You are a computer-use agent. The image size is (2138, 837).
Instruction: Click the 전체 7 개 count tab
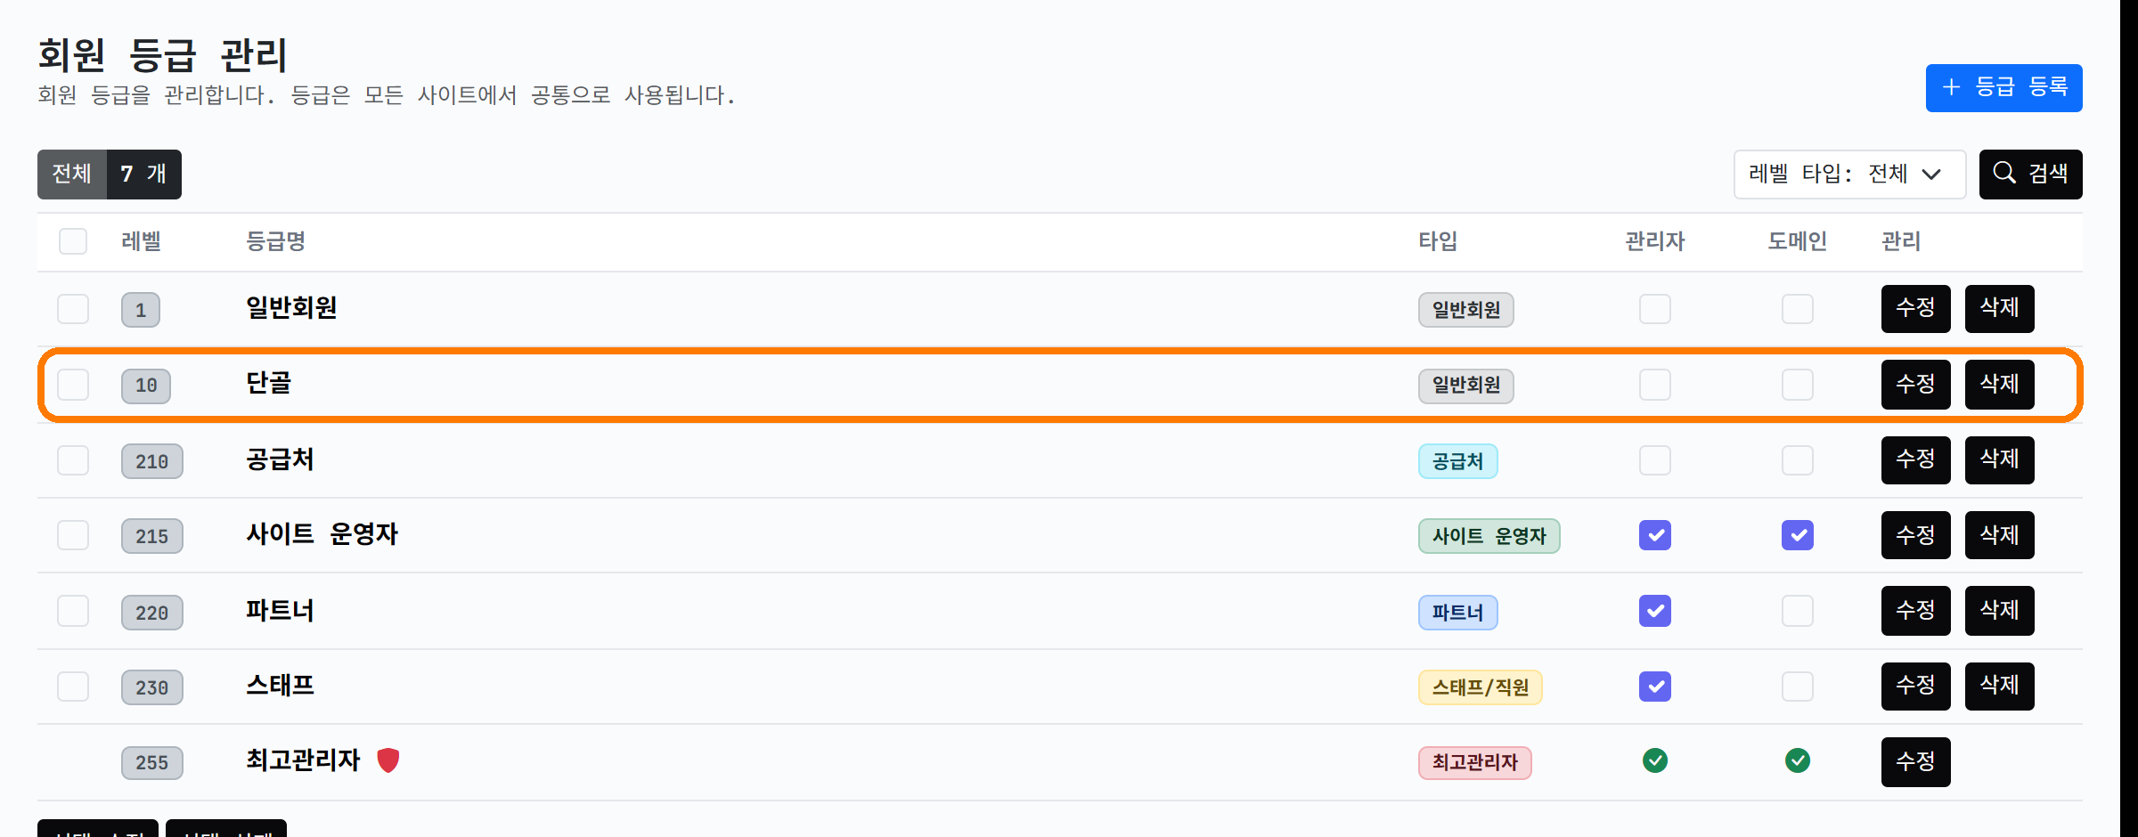click(x=110, y=174)
